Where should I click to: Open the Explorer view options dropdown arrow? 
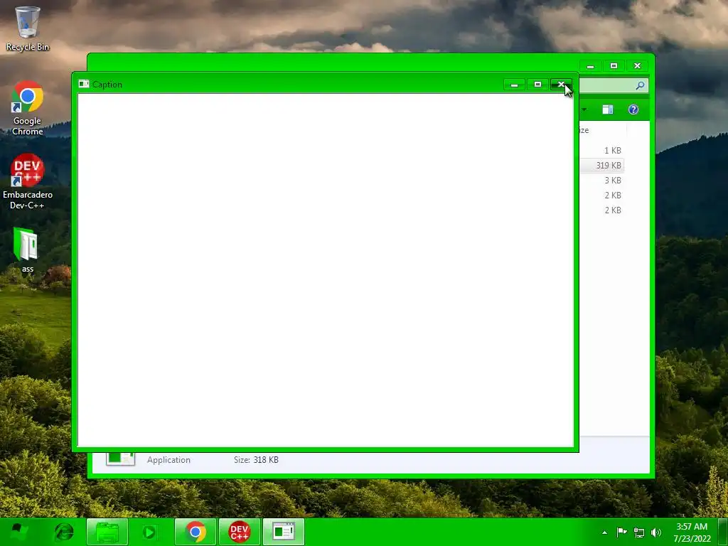(x=584, y=109)
